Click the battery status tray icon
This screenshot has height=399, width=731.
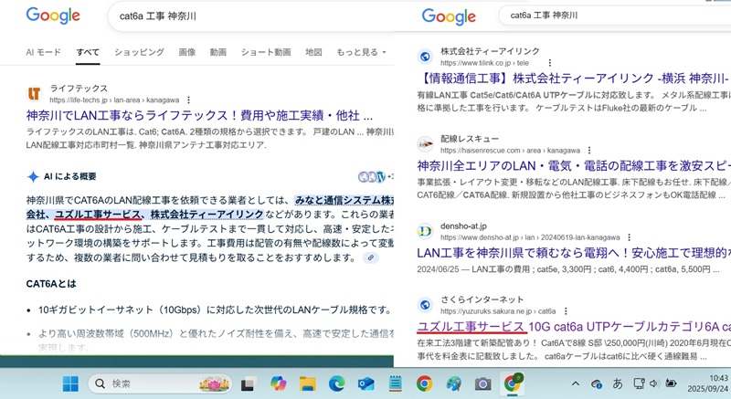tap(671, 383)
